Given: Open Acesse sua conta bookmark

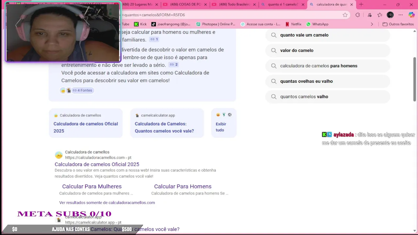Looking at the screenshot, I should [x=260, y=24].
